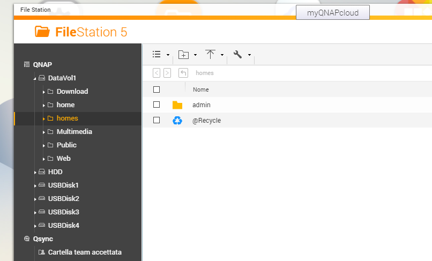432x261 pixels.
Task: Click the list view mode icon
Action: pos(157,55)
